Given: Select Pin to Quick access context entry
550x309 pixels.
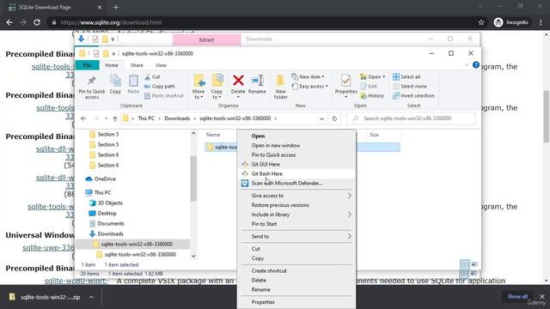Looking at the screenshot, I should (297, 154).
